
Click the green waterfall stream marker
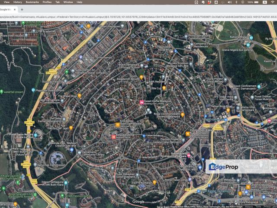tap(2, 92)
